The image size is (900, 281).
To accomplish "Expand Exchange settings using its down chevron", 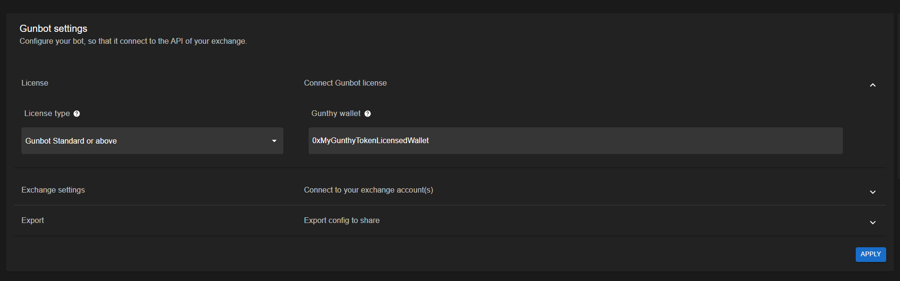I will pyautogui.click(x=873, y=192).
